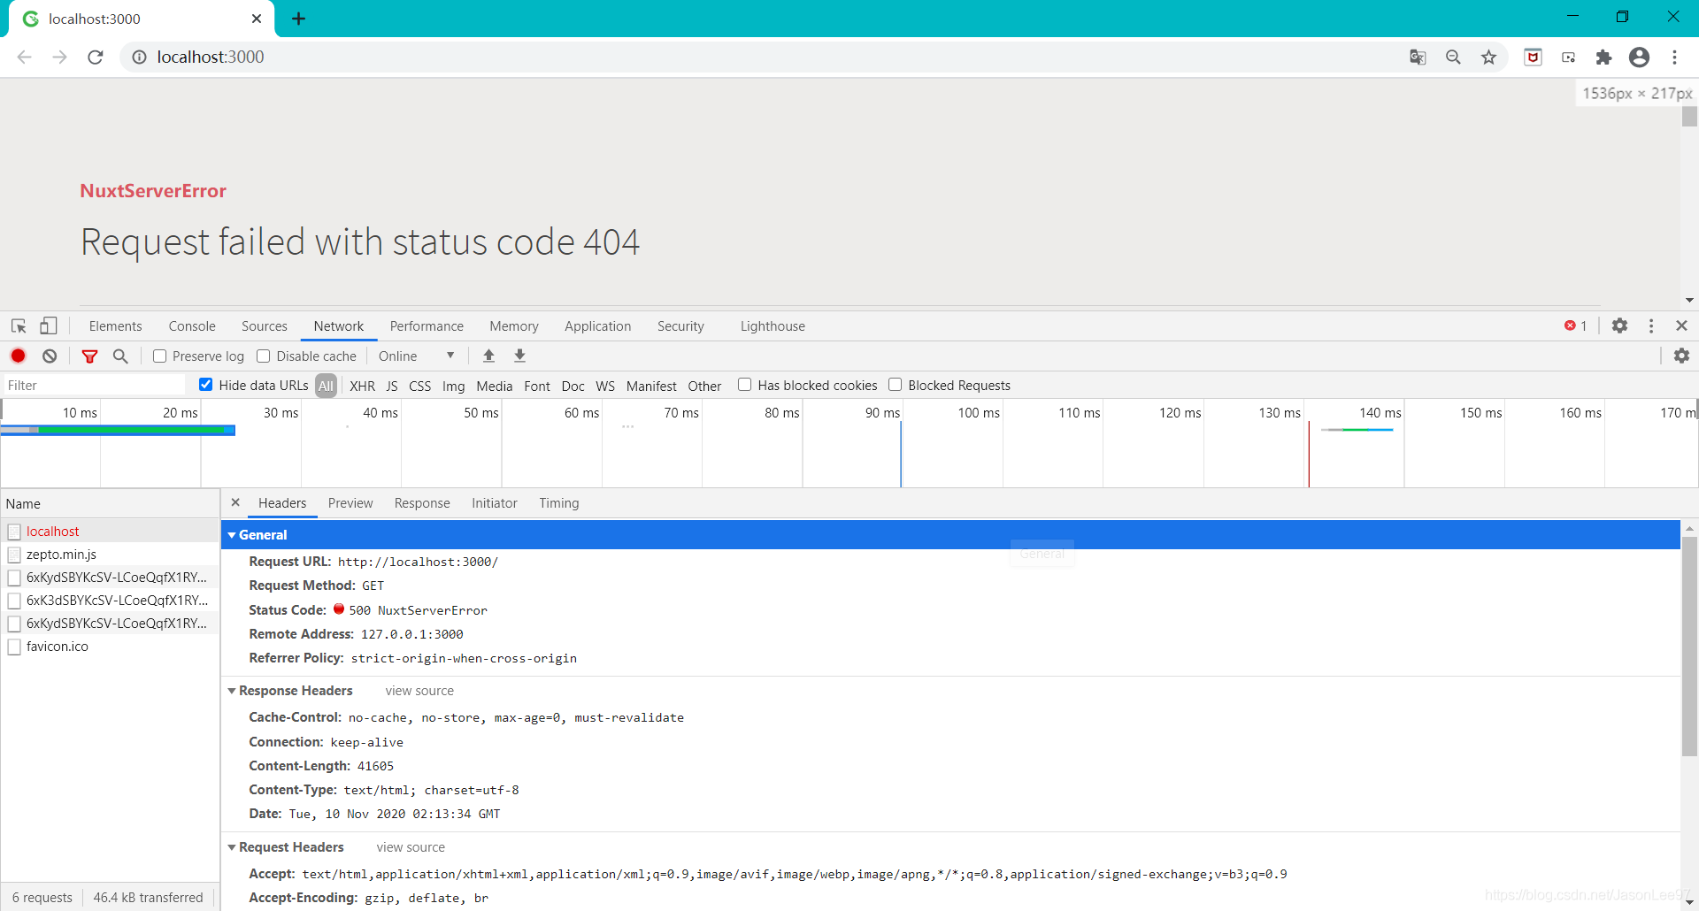Open network search with magnifier icon

120,356
